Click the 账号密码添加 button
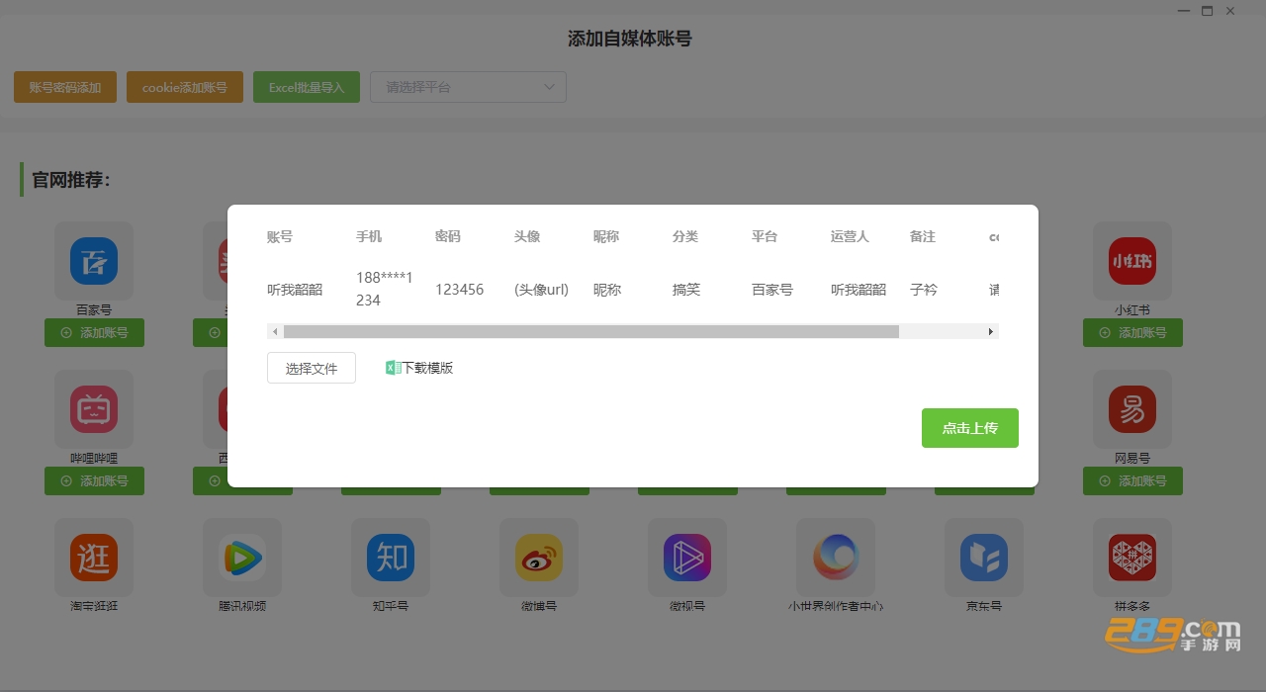 [65, 87]
